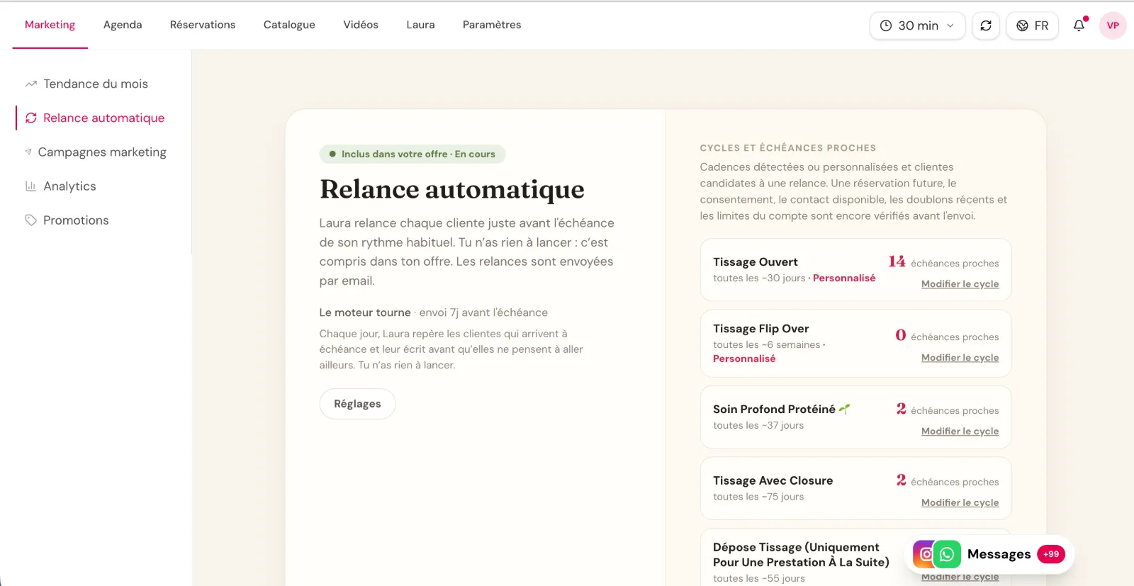Click the sprout icon beside Soin Profond Protéiné
Image resolution: width=1134 pixels, height=586 pixels.
click(x=844, y=409)
